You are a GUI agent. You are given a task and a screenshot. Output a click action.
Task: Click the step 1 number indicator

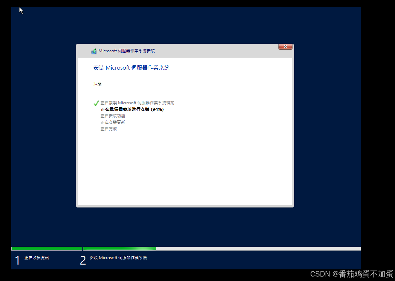pos(17,260)
